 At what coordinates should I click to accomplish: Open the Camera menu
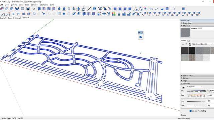pos(14,5)
